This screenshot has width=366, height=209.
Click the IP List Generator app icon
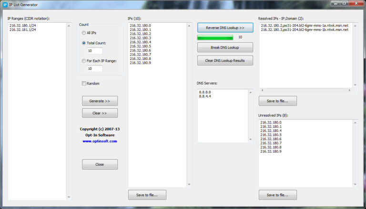[x=5, y=5]
